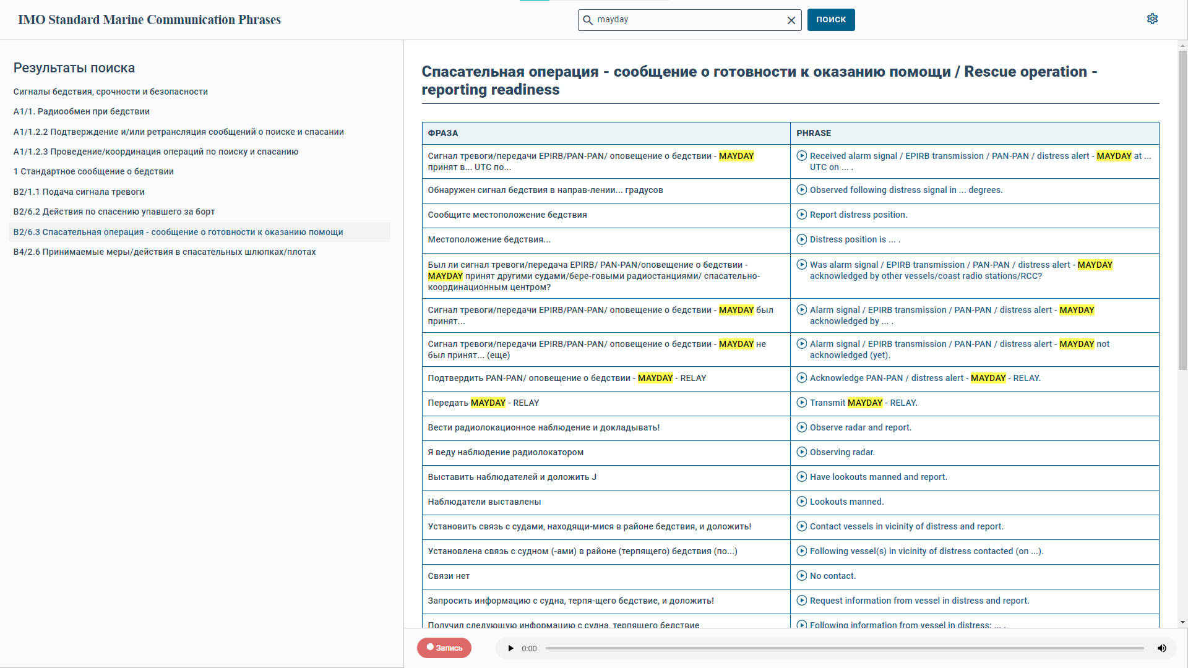Click the 0:00 playback time display
The width and height of the screenshot is (1188, 668).
(529, 648)
